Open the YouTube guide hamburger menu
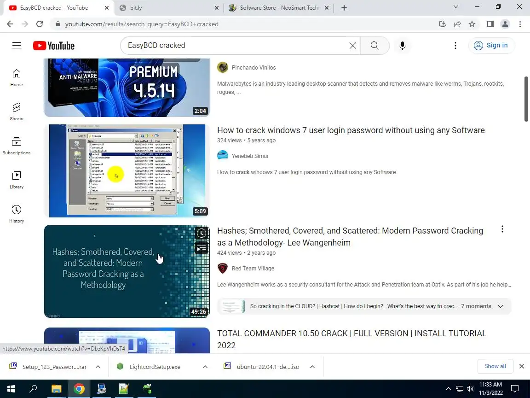530x398 pixels. [x=17, y=45]
